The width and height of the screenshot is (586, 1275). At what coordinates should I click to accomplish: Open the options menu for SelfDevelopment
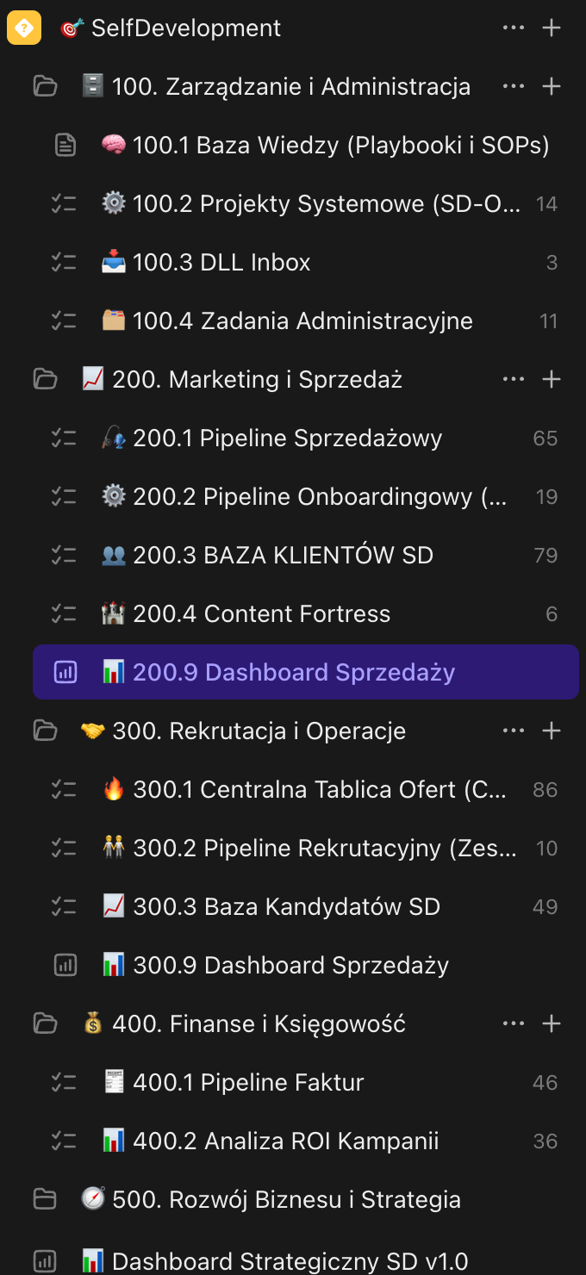coord(514,27)
